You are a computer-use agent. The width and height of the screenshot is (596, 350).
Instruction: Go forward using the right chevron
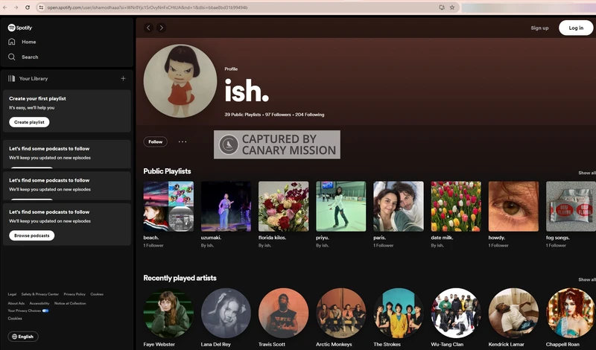(161, 28)
